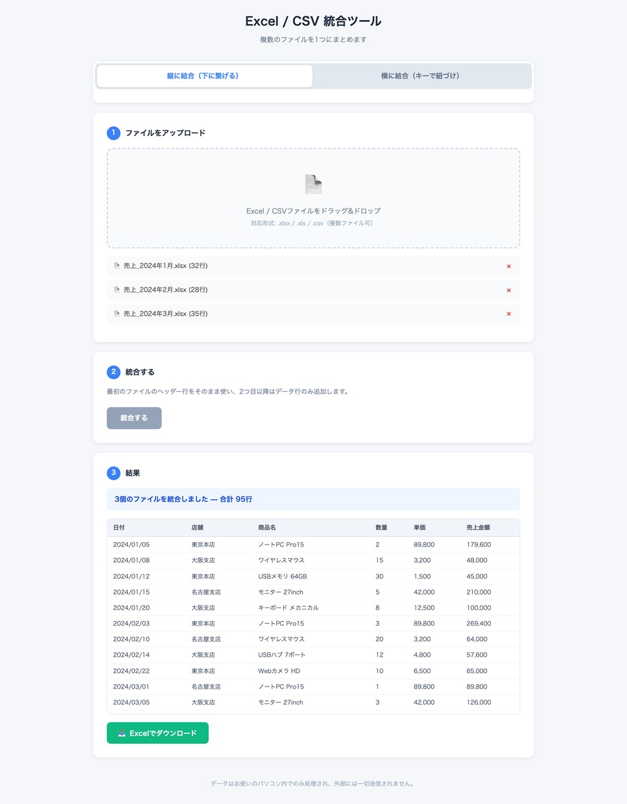
Task: Remove 売上_2024年3月.xlsx with its red X
Action: click(508, 314)
